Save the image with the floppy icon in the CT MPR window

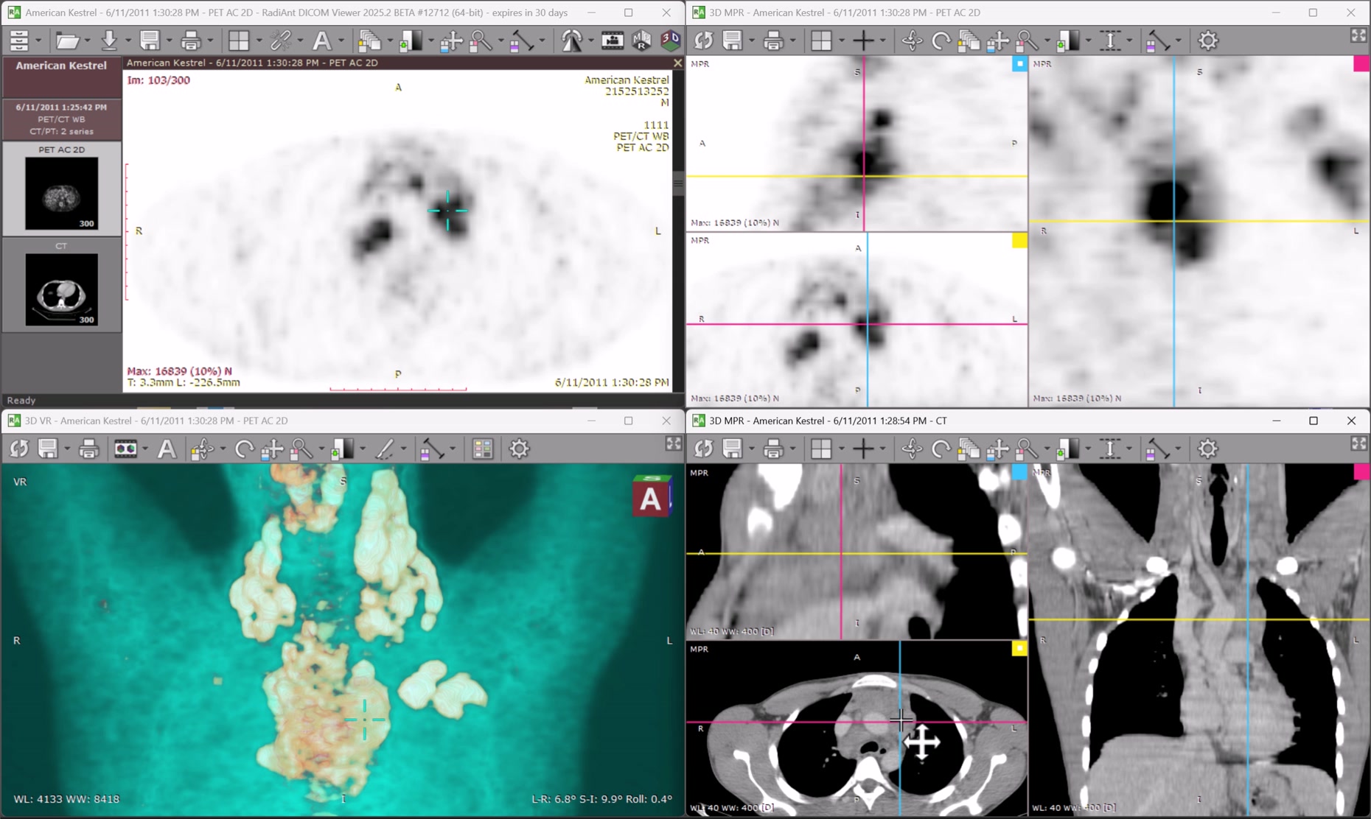(x=733, y=449)
